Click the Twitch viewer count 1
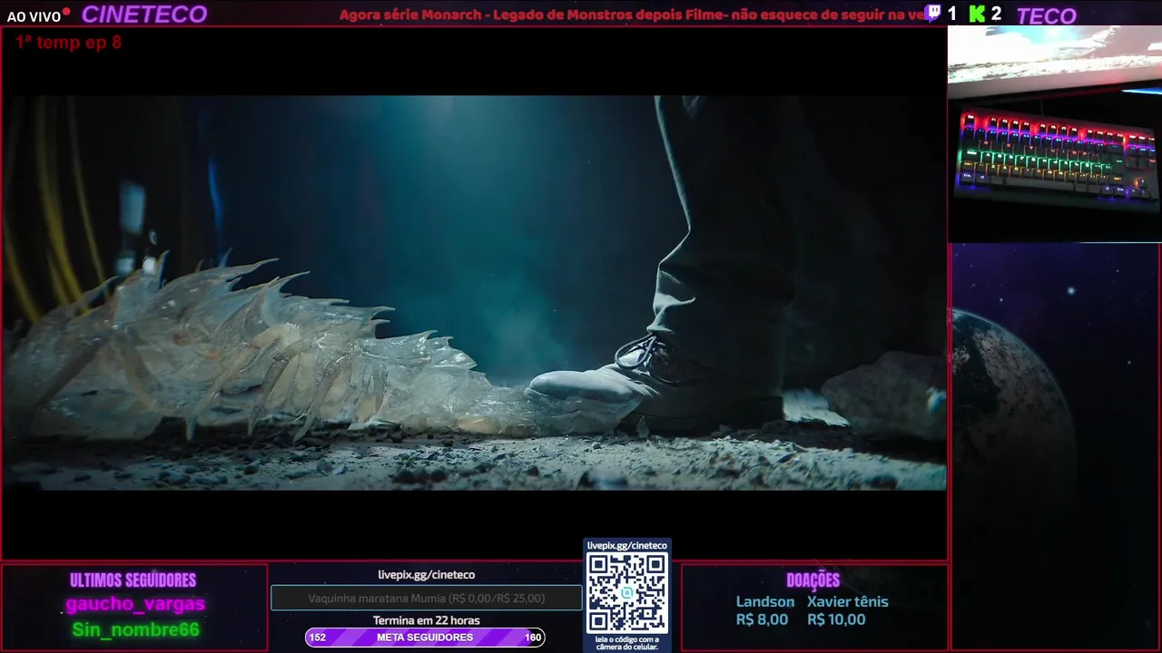The height and width of the screenshot is (653, 1162). point(952,14)
